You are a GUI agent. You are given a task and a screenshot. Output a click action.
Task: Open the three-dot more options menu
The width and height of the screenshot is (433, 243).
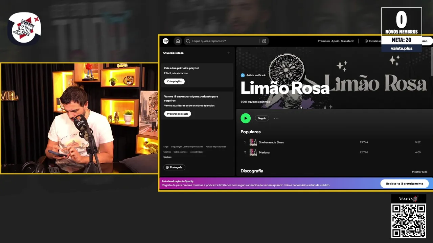click(276, 118)
